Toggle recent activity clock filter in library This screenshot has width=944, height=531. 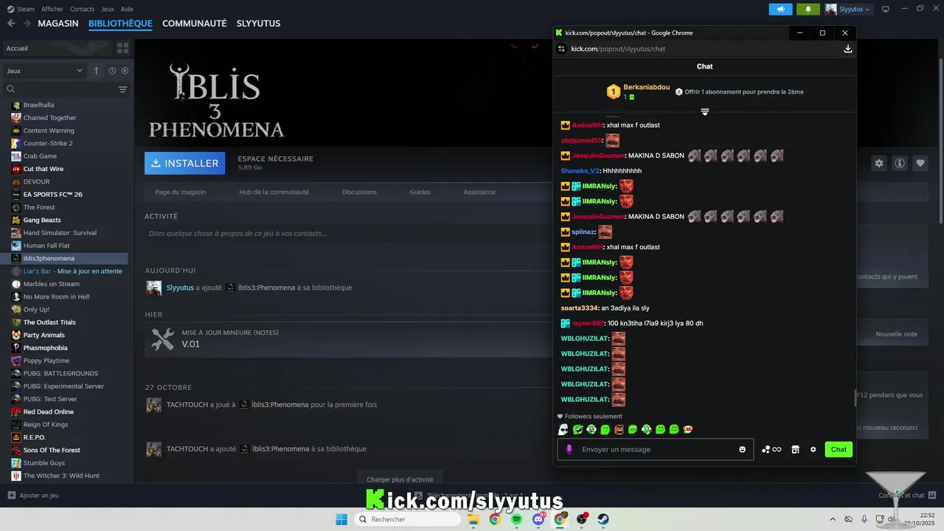(x=112, y=71)
